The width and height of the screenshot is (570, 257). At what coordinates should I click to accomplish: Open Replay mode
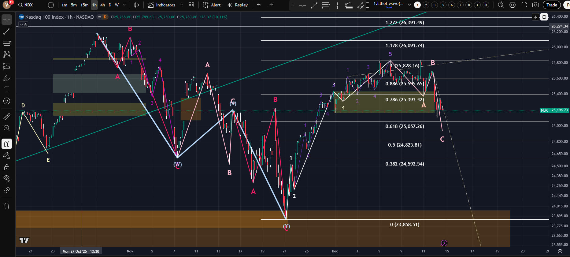coord(238,5)
